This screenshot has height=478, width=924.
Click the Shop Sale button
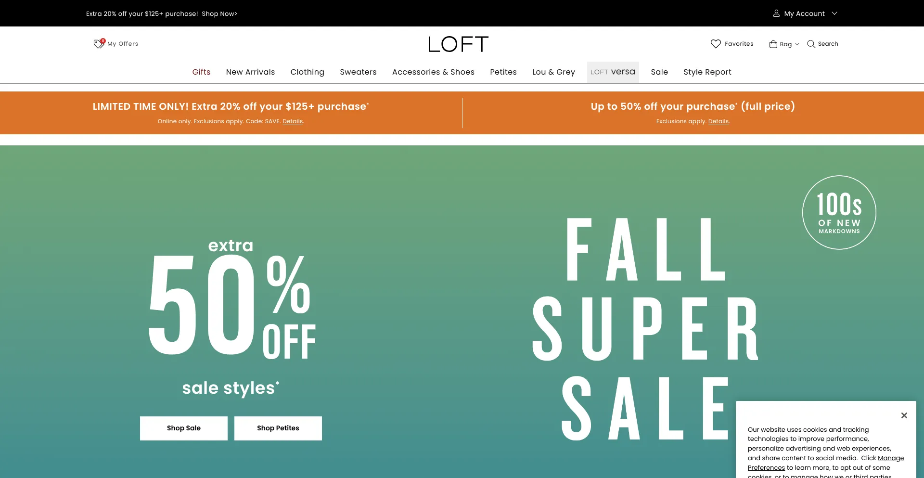(x=183, y=428)
